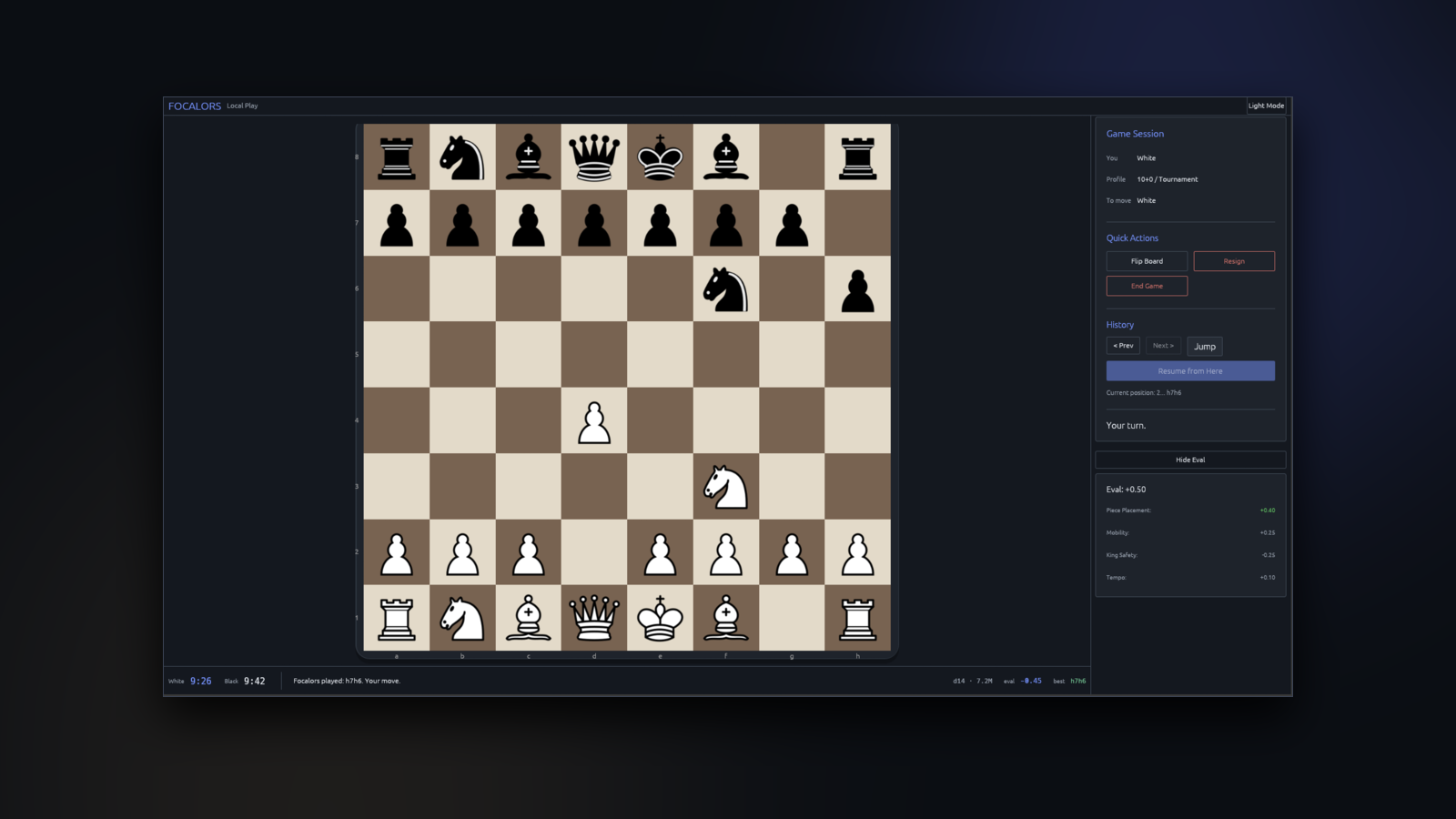Viewport: 1456px width, 819px height.
Task: Click the End Game button
Action: coord(1147,286)
